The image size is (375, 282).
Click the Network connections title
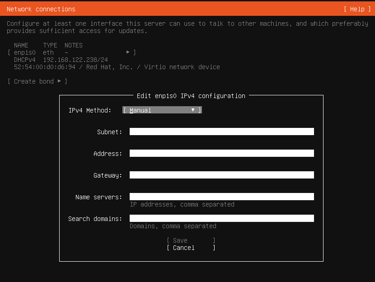pyautogui.click(x=41, y=9)
